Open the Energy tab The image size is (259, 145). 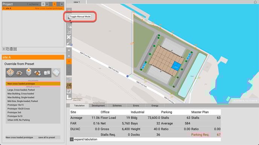click(155, 106)
